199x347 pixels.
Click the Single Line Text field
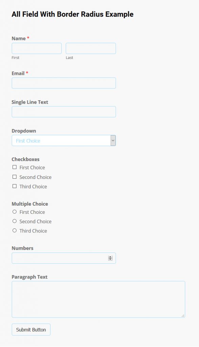63,111
